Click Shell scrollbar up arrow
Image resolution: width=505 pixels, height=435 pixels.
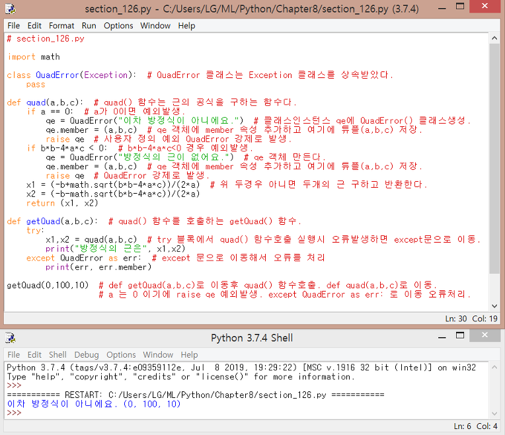(x=494, y=368)
